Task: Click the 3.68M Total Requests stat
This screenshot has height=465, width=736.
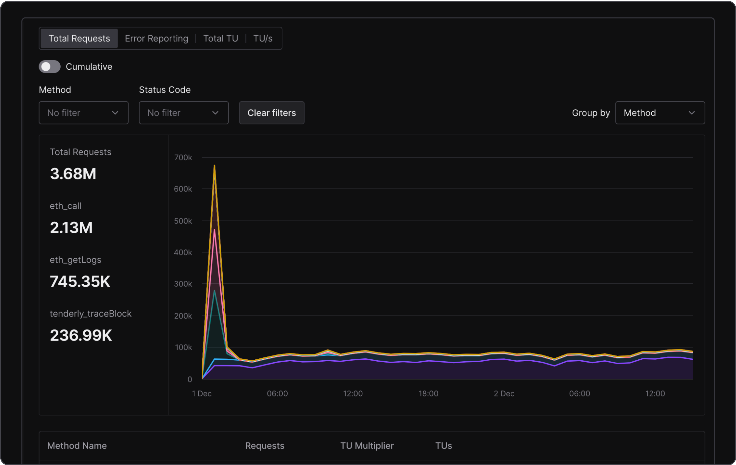Action: 73,174
